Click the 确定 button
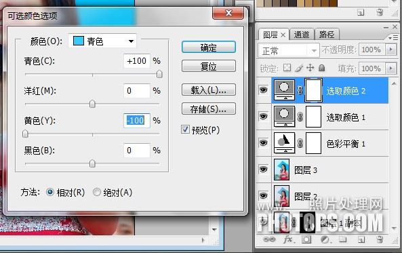402x253 pixels. 208,47
